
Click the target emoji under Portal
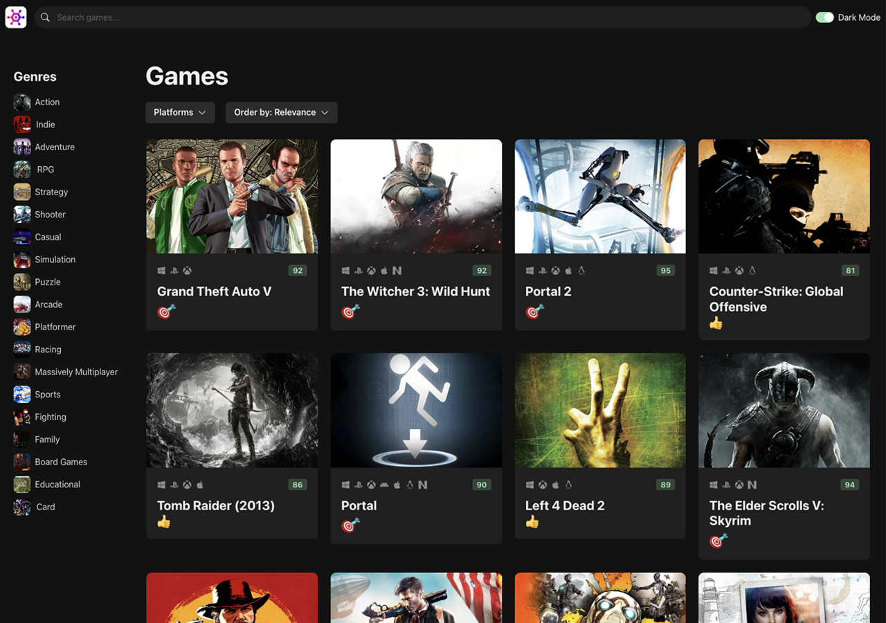point(349,525)
